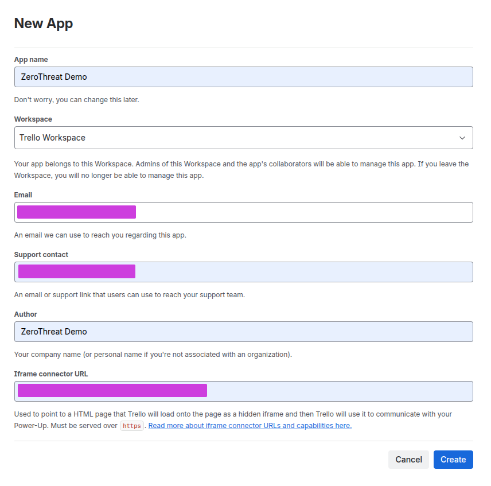Viewport: 491px width, 486px height.
Task: Click the 'Email' field label
Action: [x=23, y=195]
